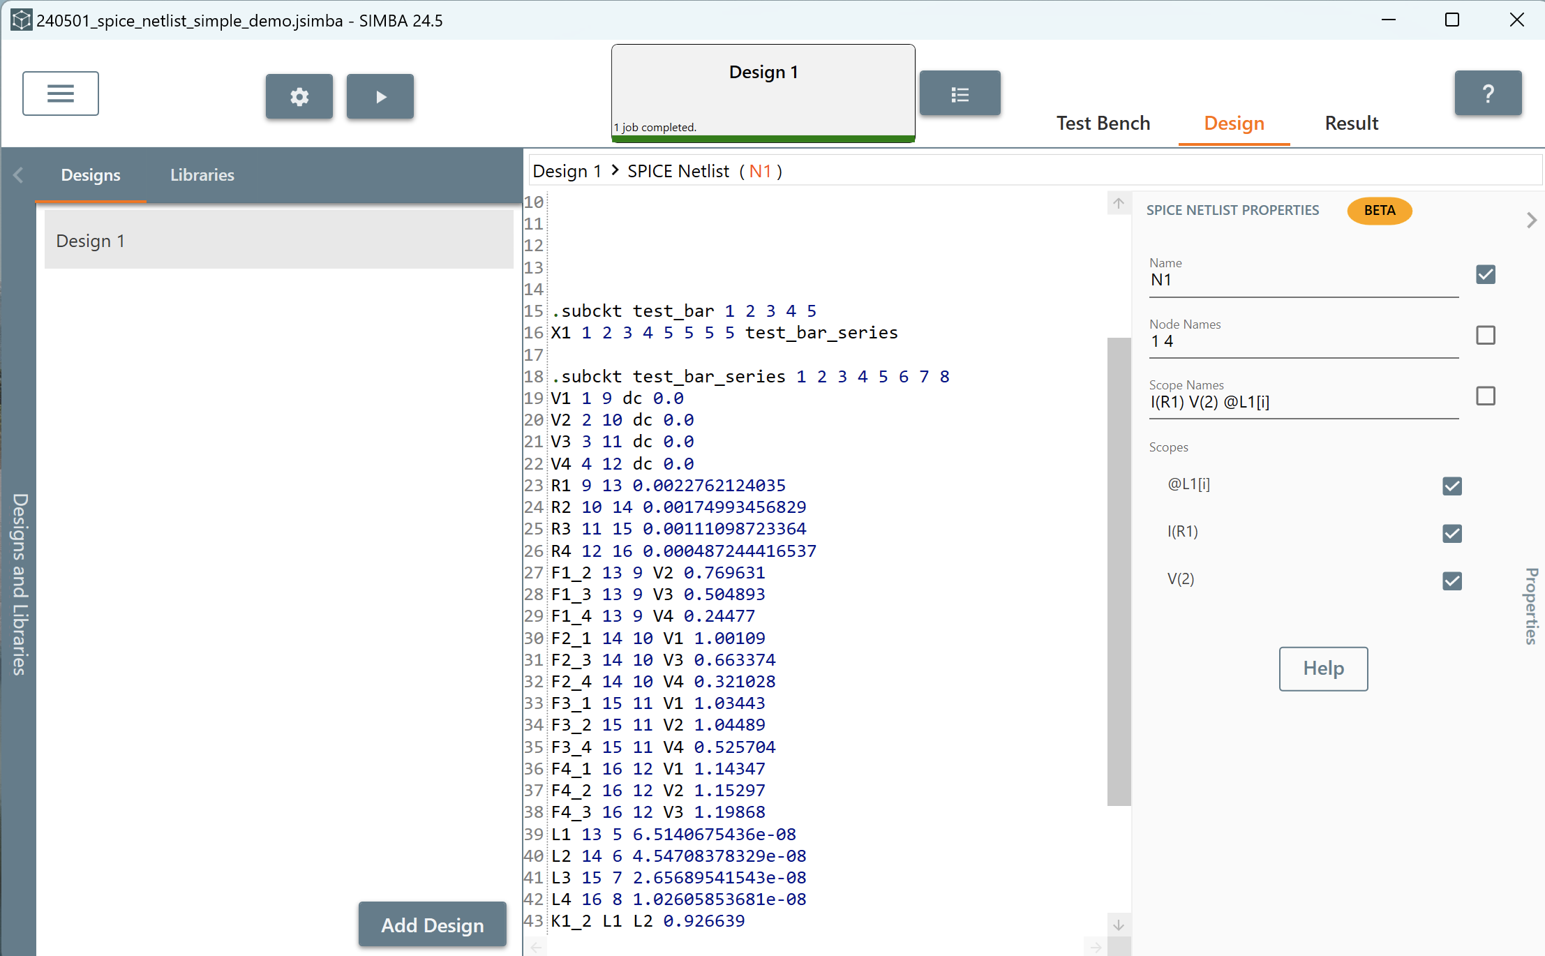The height and width of the screenshot is (956, 1545).
Task: Click netlist line 'R4 12 16 0.000487244416537'
Action: click(x=684, y=551)
